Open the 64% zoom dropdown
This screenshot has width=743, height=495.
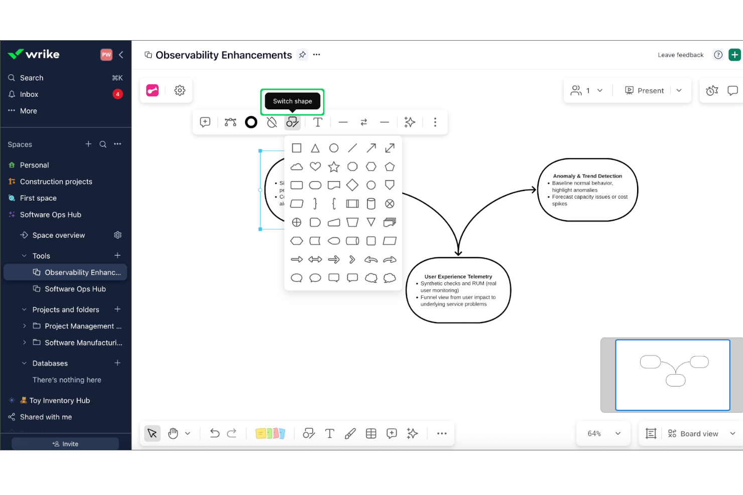coord(604,434)
